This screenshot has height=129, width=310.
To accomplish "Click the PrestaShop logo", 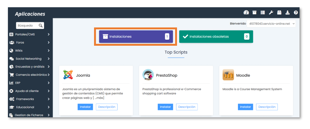I will [148, 75].
